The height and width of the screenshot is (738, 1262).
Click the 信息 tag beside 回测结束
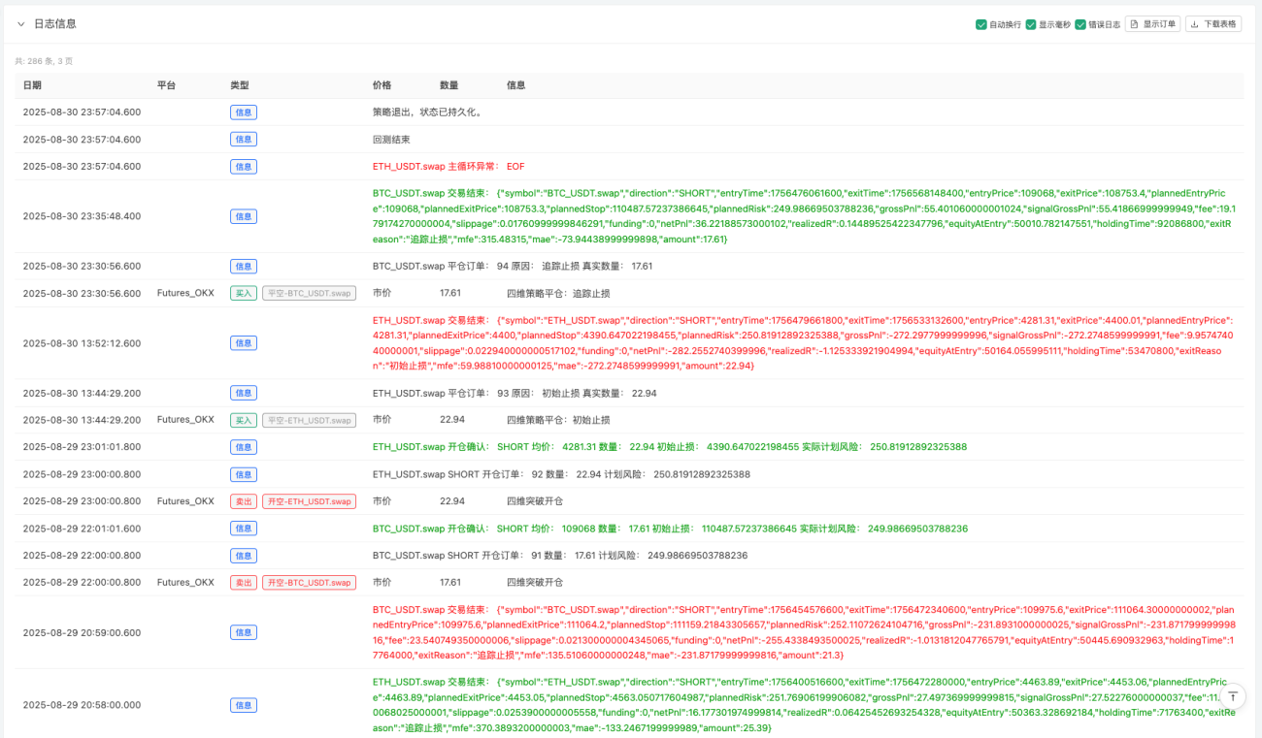pos(244,140)
